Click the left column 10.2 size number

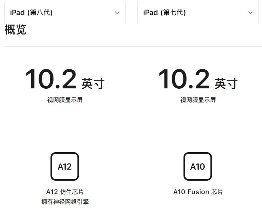(51, 79)
